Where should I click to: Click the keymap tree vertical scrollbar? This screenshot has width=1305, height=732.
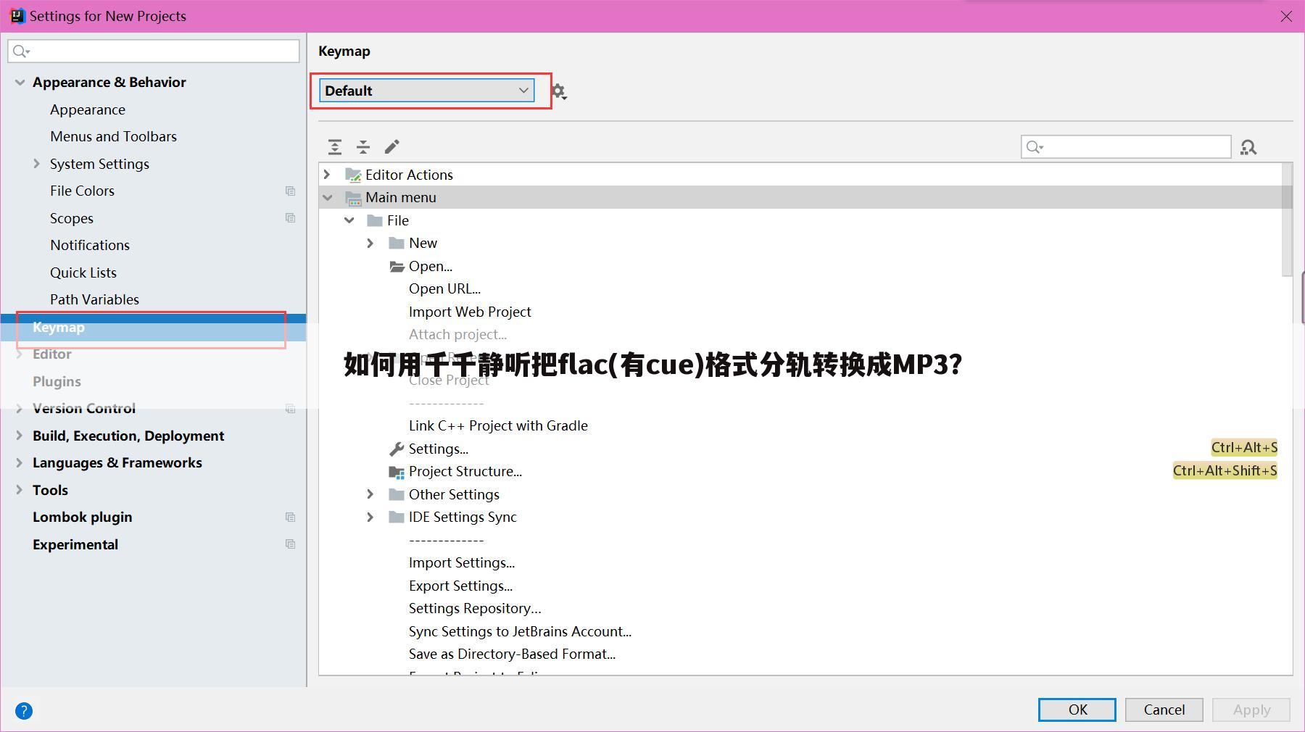point(1287,220)
